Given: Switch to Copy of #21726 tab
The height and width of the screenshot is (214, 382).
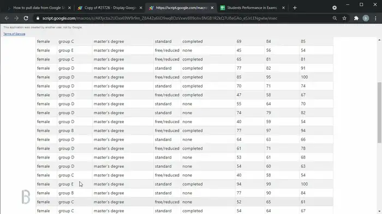Looking at the screenshot, I should coord(110,8).
